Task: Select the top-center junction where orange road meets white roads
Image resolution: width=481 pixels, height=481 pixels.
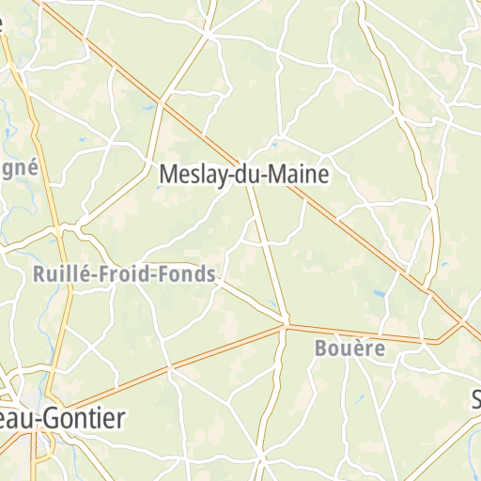Action: point(208,35)
